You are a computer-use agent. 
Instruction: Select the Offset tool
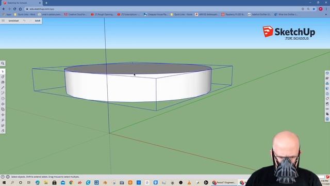point(3,109)
